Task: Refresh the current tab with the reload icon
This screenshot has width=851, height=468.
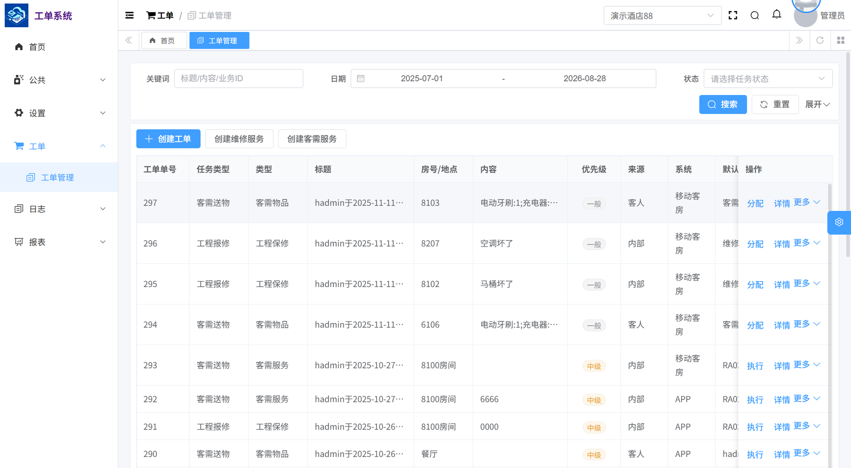Action: [x=820, y=40]
